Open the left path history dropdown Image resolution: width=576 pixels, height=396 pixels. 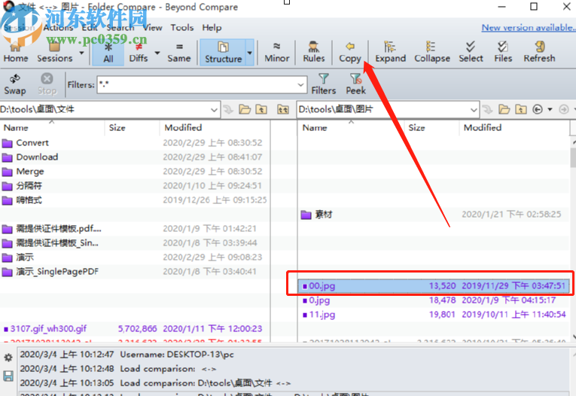(x=214, y=110)
